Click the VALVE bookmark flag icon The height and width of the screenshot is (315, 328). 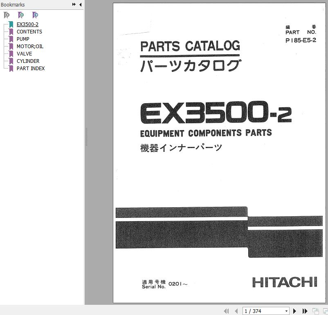(11, 53)
